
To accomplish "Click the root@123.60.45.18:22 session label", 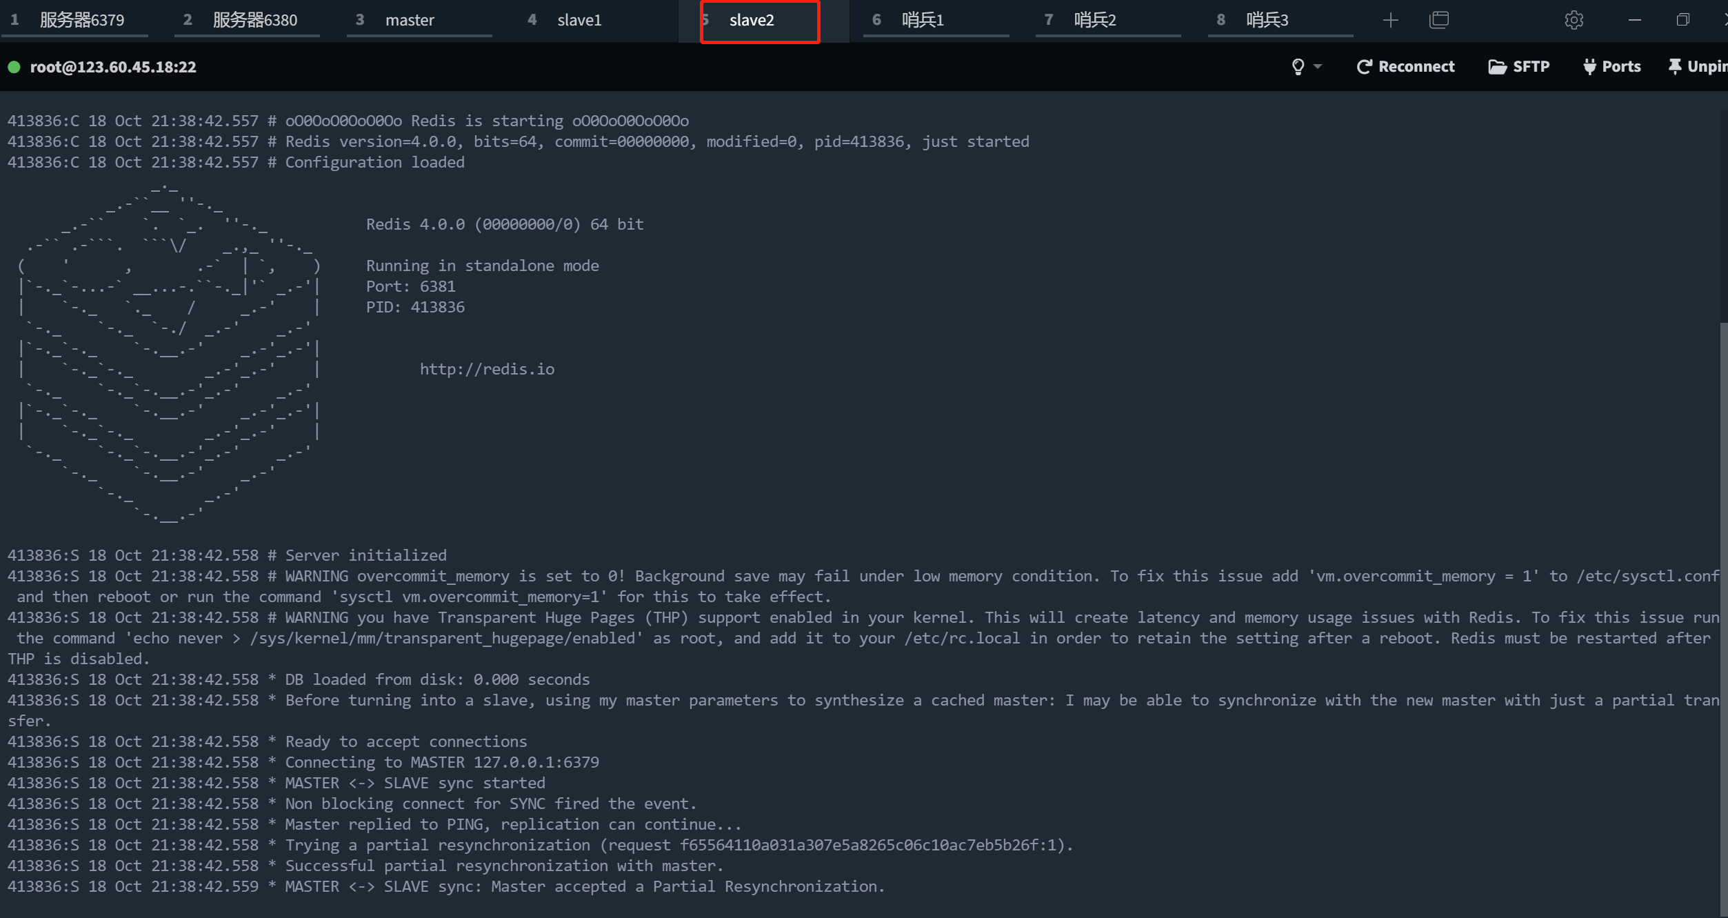I will [113, 67].
